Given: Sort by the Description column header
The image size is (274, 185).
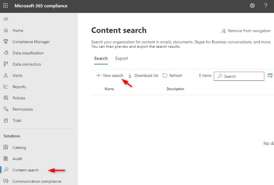Looking at the screenshot, I should [x=175, y=89].
